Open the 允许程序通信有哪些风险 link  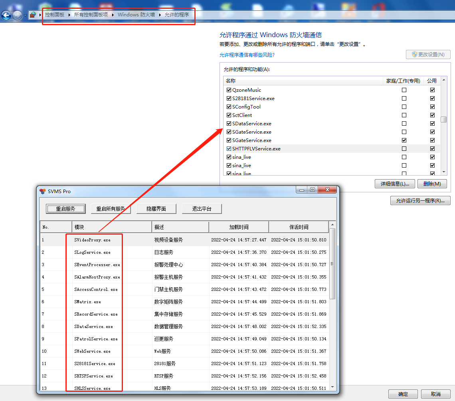coord(247,55)
